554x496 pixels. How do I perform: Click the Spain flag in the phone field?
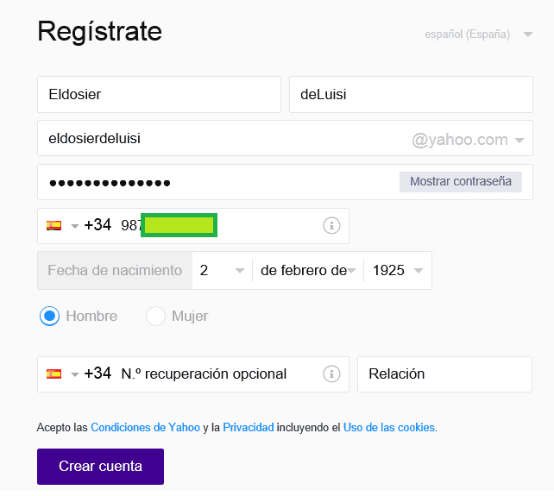pos(54,225)
